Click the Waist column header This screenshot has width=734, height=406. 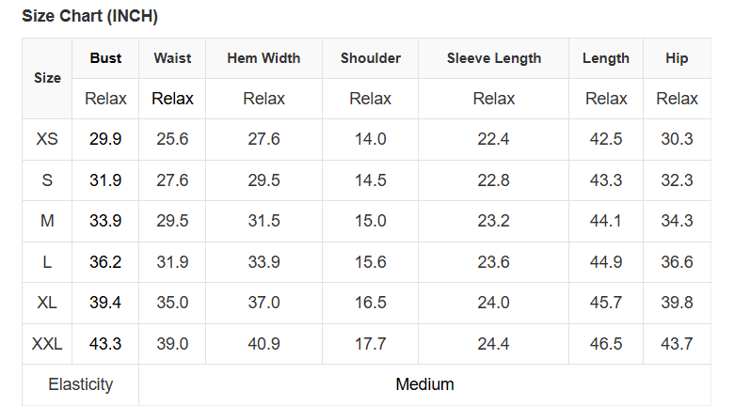(x=172, y=58)
